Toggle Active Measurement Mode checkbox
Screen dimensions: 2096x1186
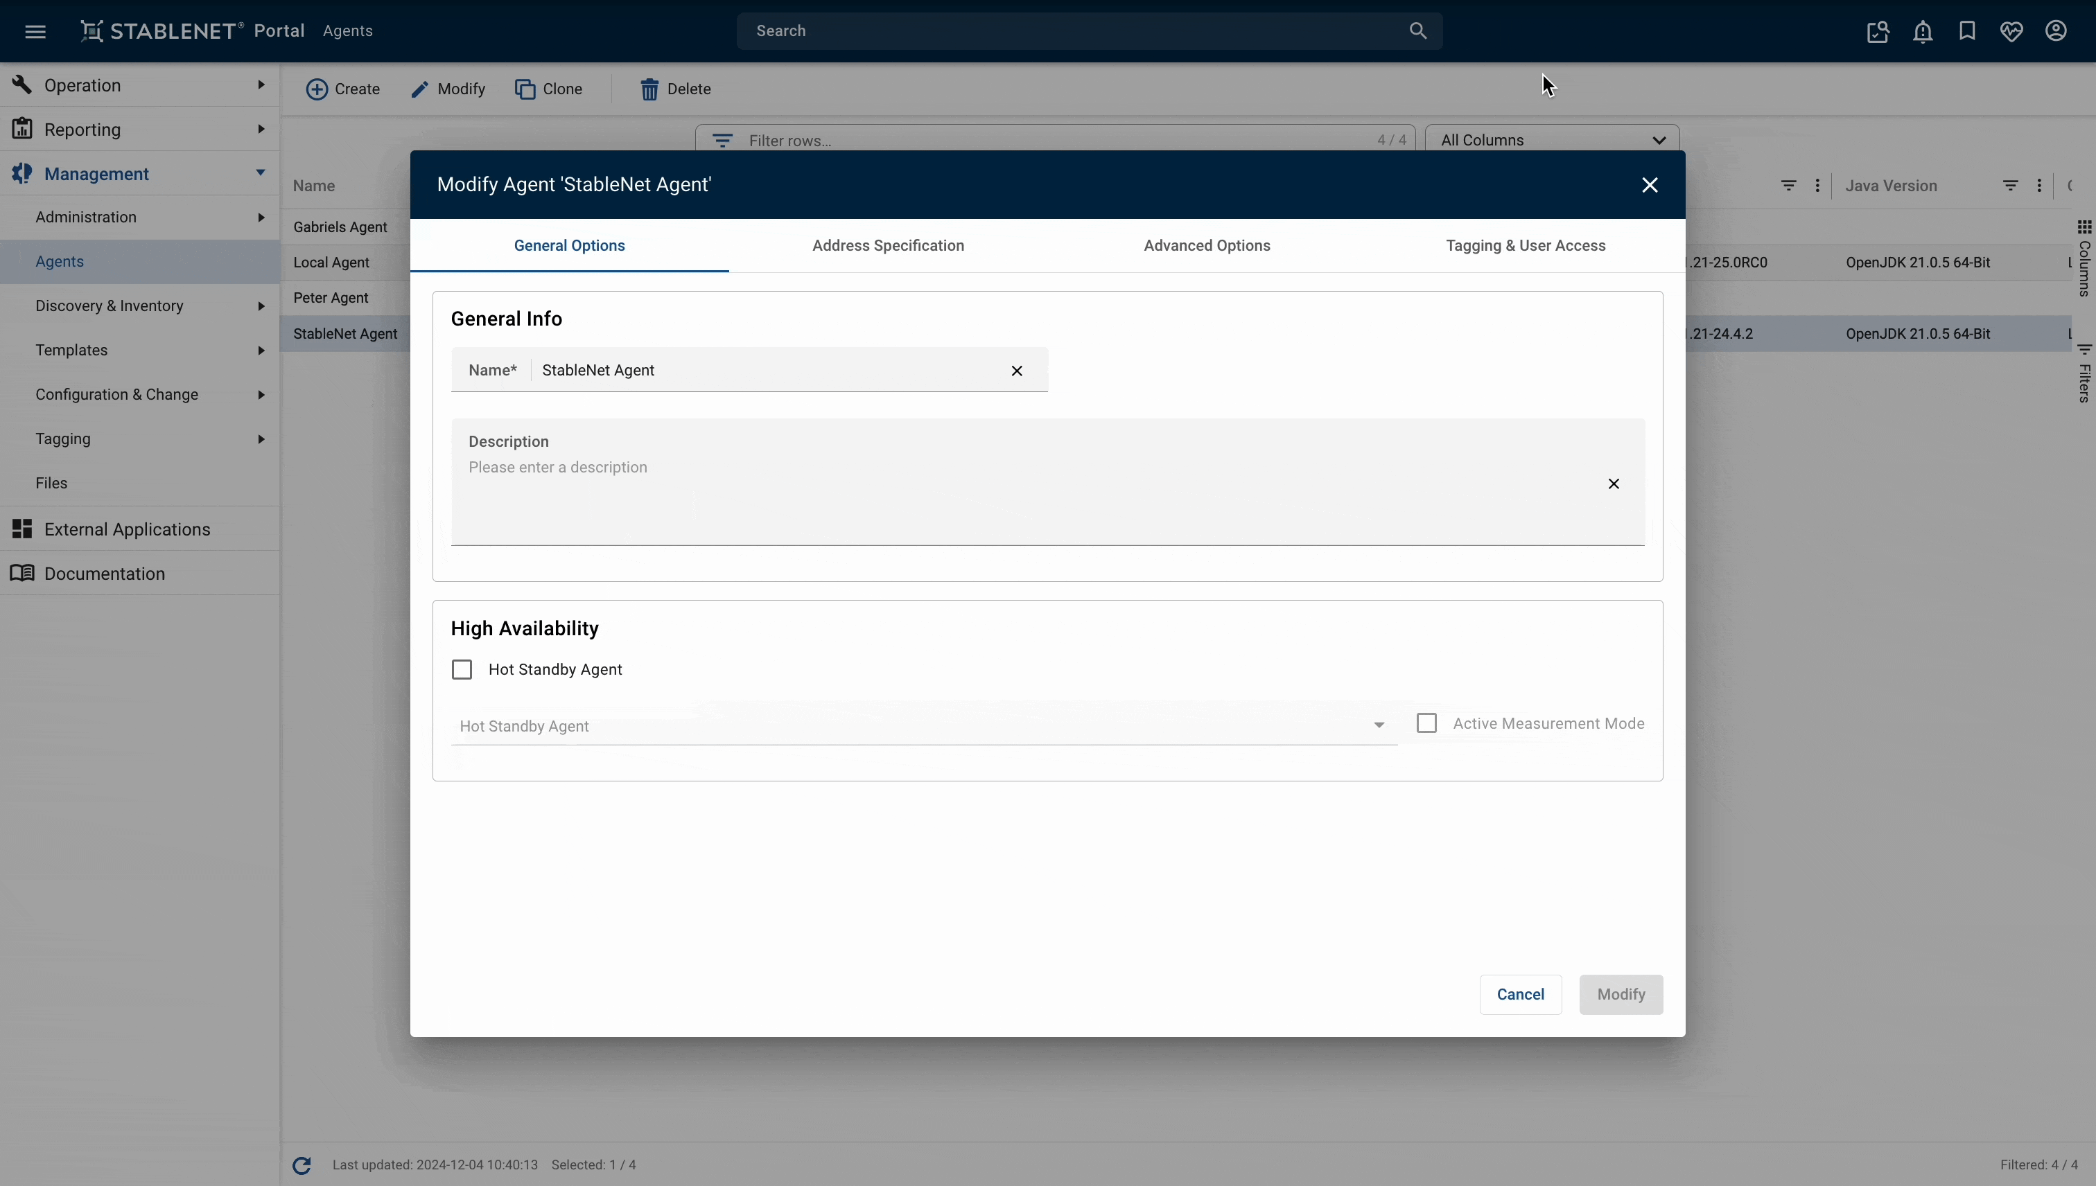[x=1427, y=723]
